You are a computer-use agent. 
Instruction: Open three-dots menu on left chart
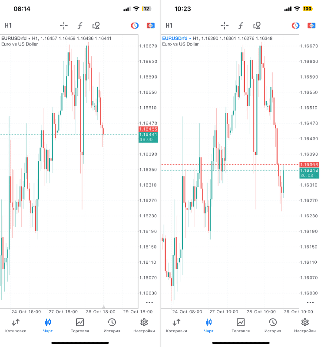[x=149, y=302]
